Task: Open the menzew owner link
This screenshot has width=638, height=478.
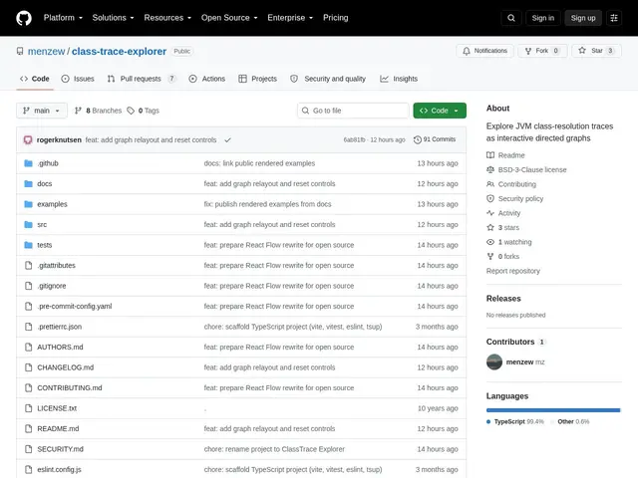Action: point(47,52)
